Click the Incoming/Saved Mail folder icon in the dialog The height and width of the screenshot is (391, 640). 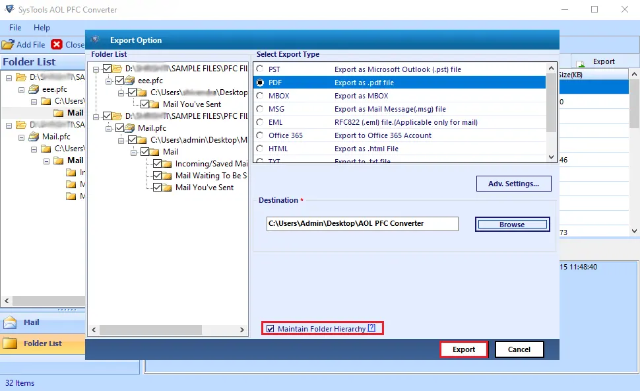(x=167, y=164)
